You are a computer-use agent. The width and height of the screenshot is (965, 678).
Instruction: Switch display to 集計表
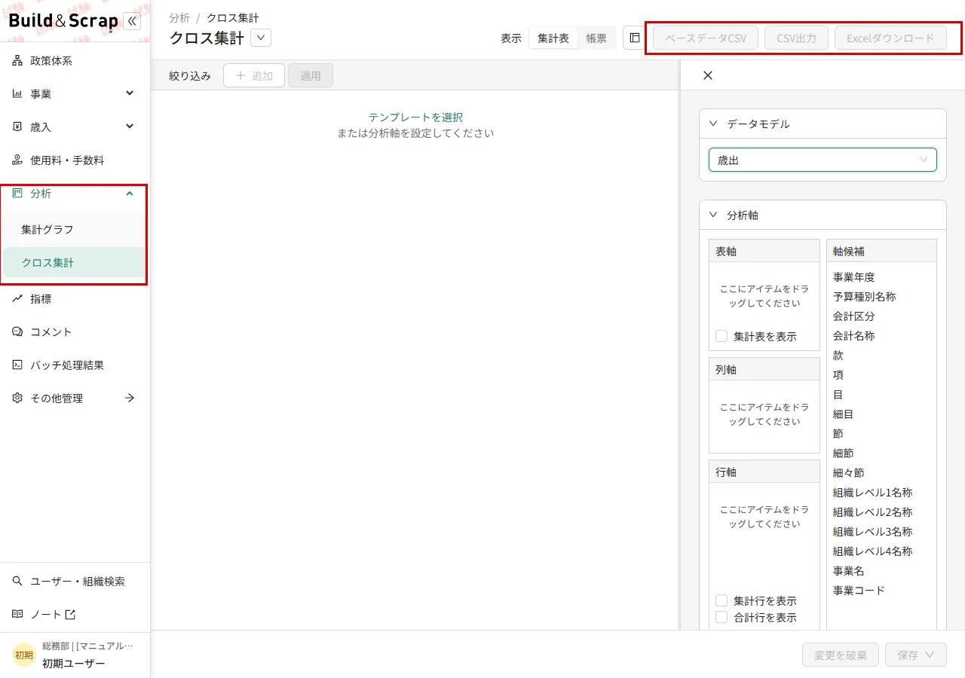553,38
